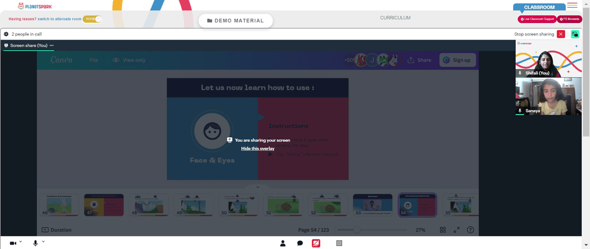Toggle the alternate ROOM switch
Image resolution: width=590 pixels, height=249 pixels.
(x=92, y=19)
